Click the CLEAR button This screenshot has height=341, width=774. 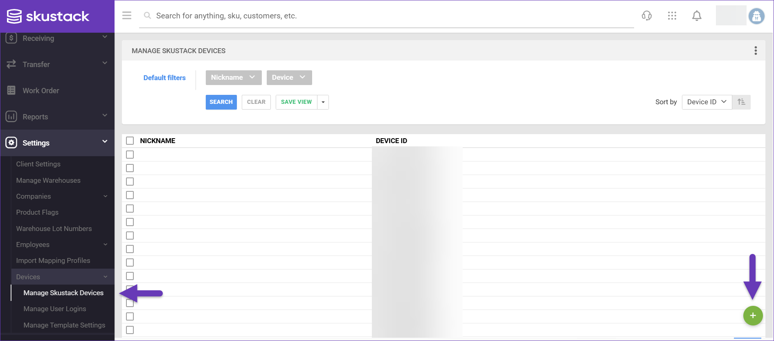[x=256, y=102]
